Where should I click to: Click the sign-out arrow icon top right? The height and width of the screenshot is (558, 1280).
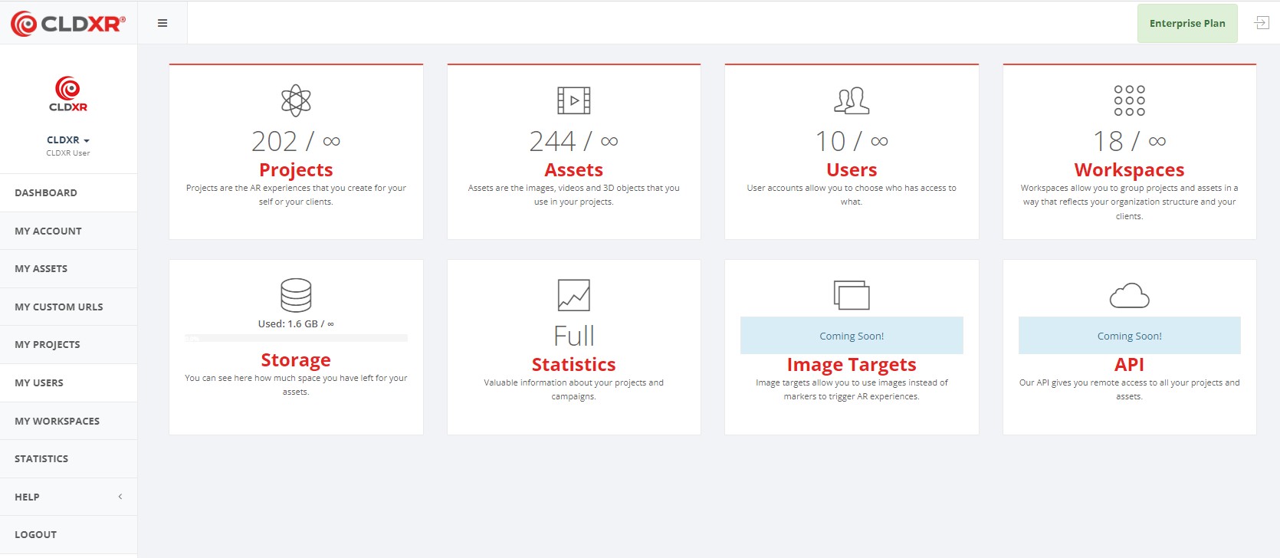tap(1261, 23)
